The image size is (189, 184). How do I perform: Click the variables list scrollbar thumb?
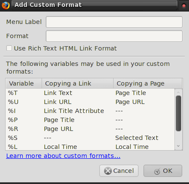click(x=178, y=113)
